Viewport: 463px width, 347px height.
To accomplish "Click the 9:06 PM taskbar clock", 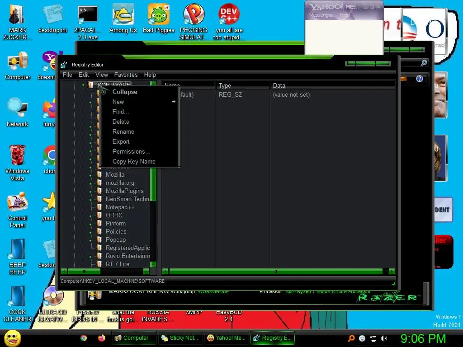I will 423,338.
